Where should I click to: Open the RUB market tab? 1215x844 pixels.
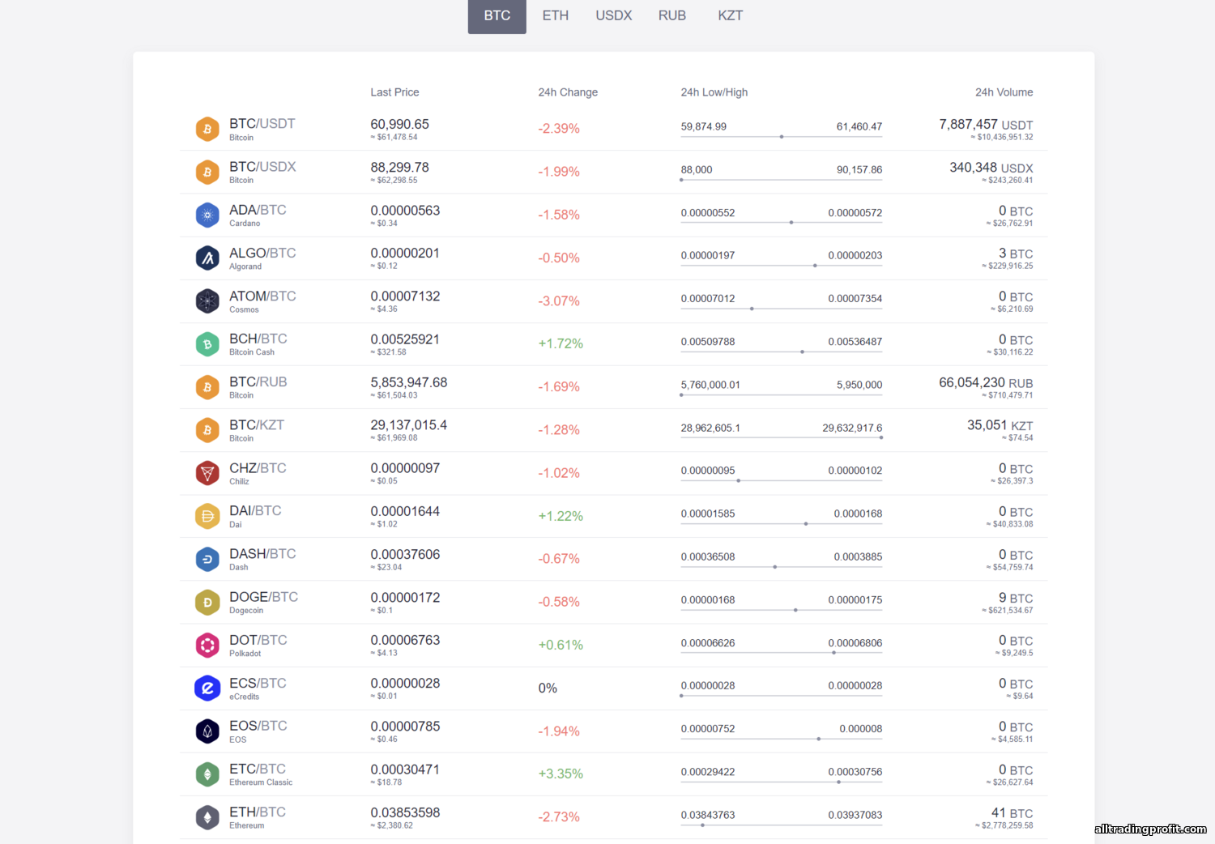coord(672,15)
